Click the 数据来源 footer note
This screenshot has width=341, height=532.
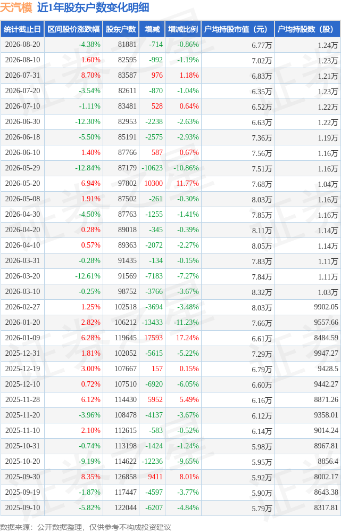click(x=86, y=527)
